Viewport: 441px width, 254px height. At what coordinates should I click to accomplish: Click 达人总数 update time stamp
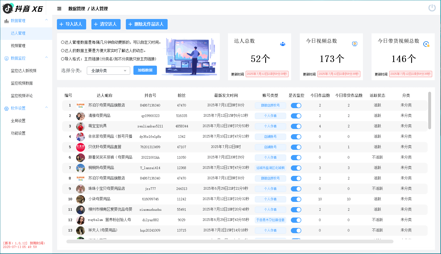(x=267, y=74)
